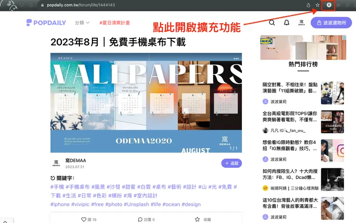The image size is (356, 223).
Task: Open hashtag #甜蜜
Action: point(128,187)
